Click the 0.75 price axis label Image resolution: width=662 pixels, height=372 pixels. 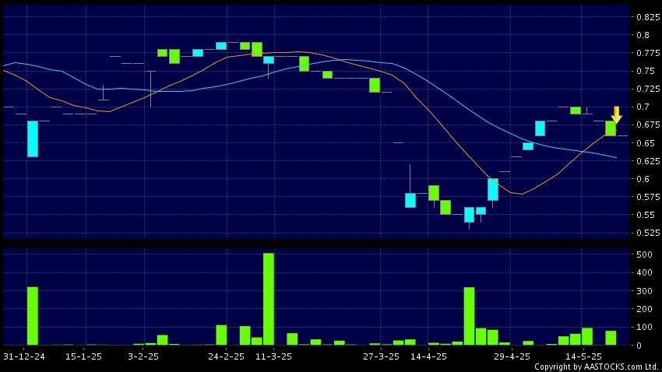tap(646, 72)
